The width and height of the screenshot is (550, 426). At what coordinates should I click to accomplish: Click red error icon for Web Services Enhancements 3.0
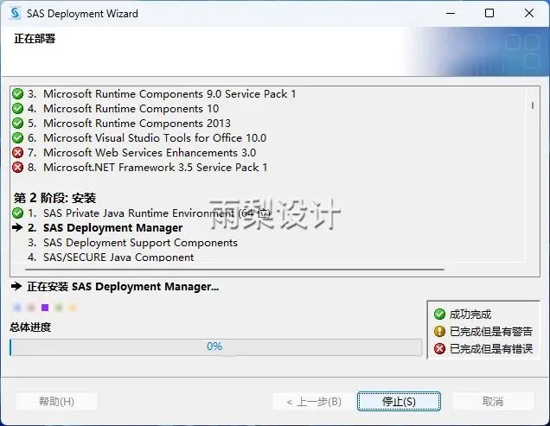tap(17, 153)
